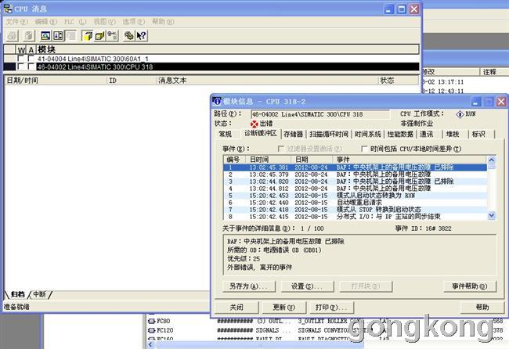
Task: Select event 3 at 13:02:44.820
Action: point(356,182)
